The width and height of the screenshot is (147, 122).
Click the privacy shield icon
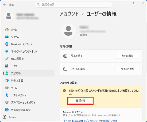7,102
